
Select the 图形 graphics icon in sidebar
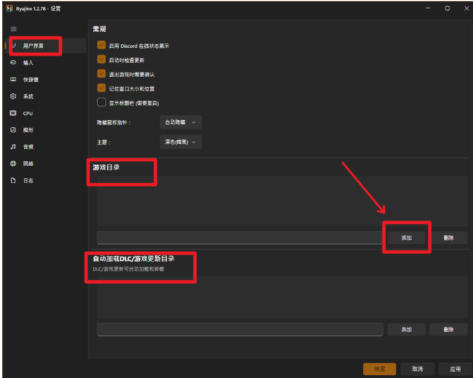coord(13,130)
